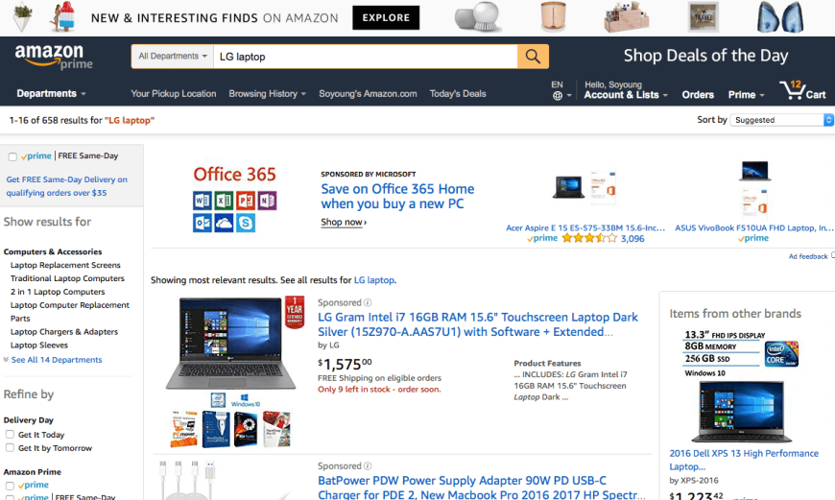Click the ASUS VivoBook ad image

coord(754,171)
